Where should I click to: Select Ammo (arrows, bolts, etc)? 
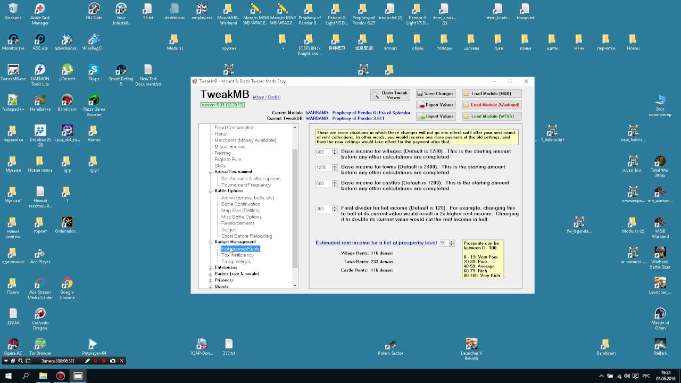click(247, 198)
